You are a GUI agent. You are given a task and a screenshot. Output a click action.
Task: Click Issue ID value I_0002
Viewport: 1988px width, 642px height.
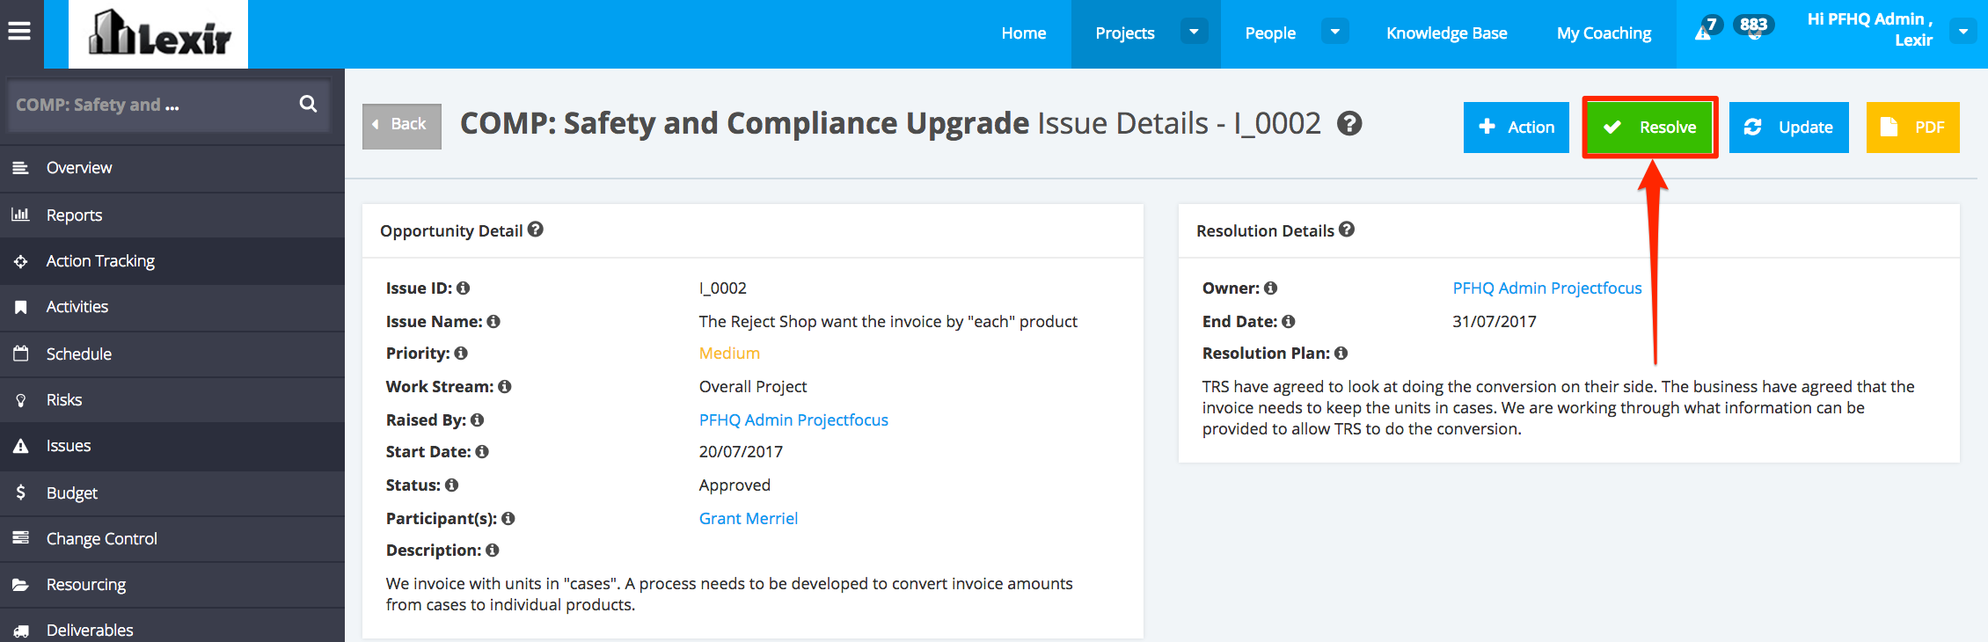point(723,288)
